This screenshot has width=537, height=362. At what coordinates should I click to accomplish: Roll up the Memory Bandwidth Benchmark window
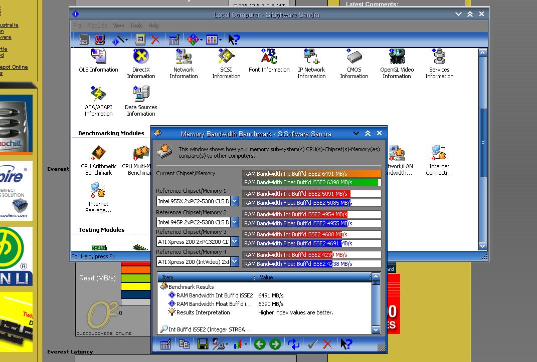pos(368,133)
